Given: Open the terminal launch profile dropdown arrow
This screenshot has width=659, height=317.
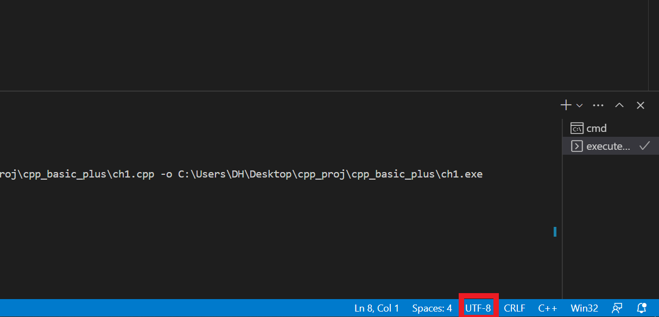Looking at the screenshot, I should pos(579,105).
